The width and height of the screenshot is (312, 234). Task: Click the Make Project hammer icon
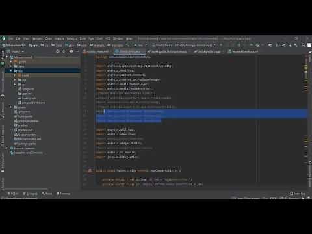click(127, 45)
